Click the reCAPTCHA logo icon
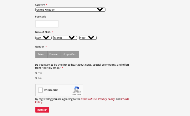Viewport: 190px width, 116px height. (77, 88)
